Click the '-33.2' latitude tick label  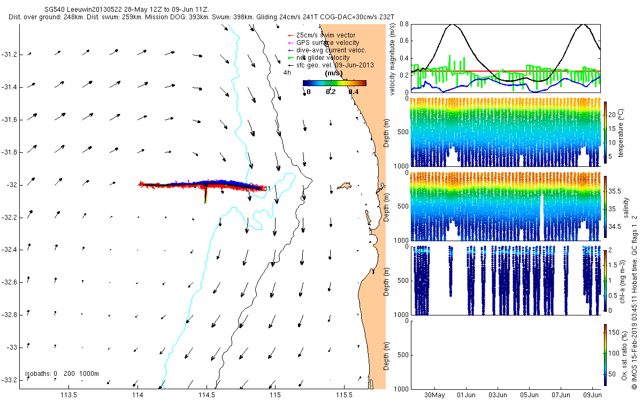10,380
